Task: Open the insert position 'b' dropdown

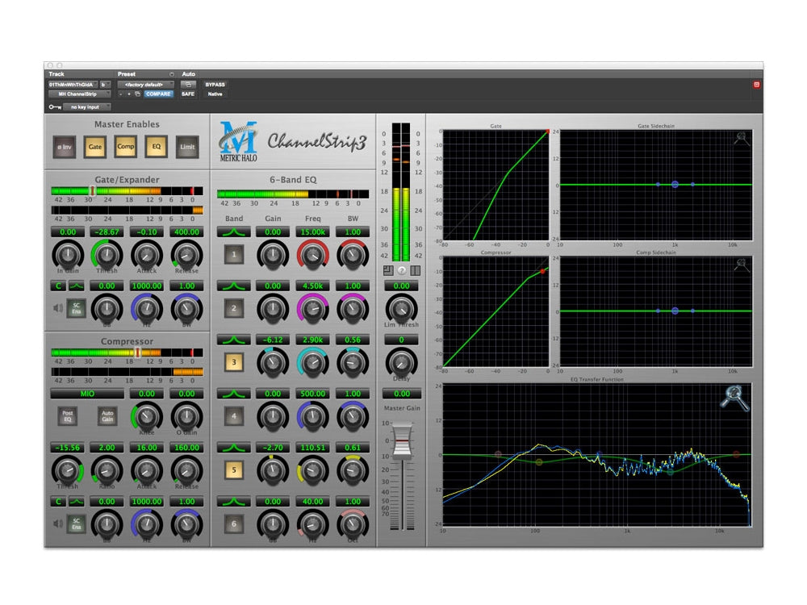Action: click(105, 85)
